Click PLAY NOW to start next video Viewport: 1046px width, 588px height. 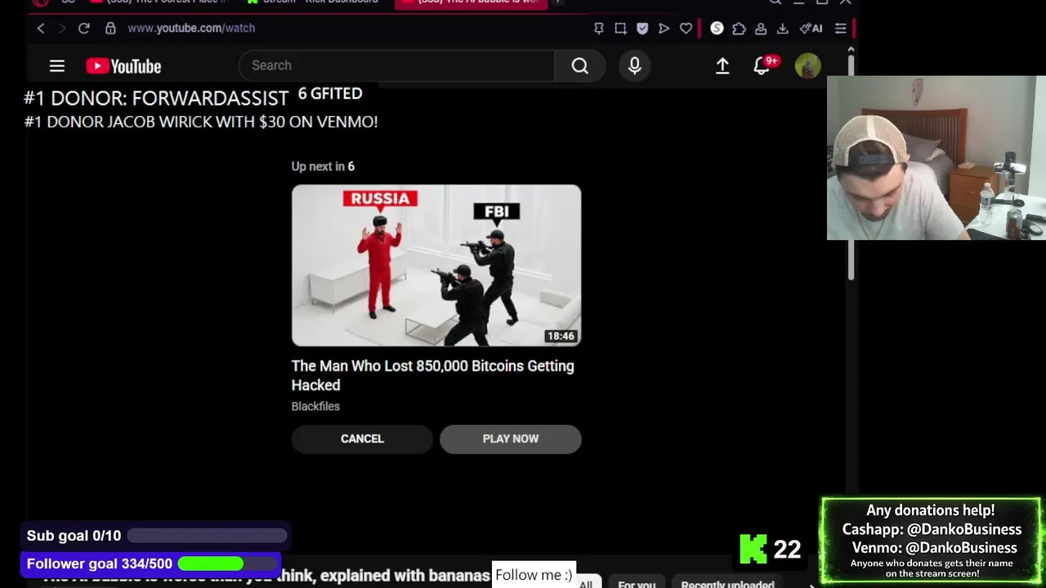pos(511,439)
